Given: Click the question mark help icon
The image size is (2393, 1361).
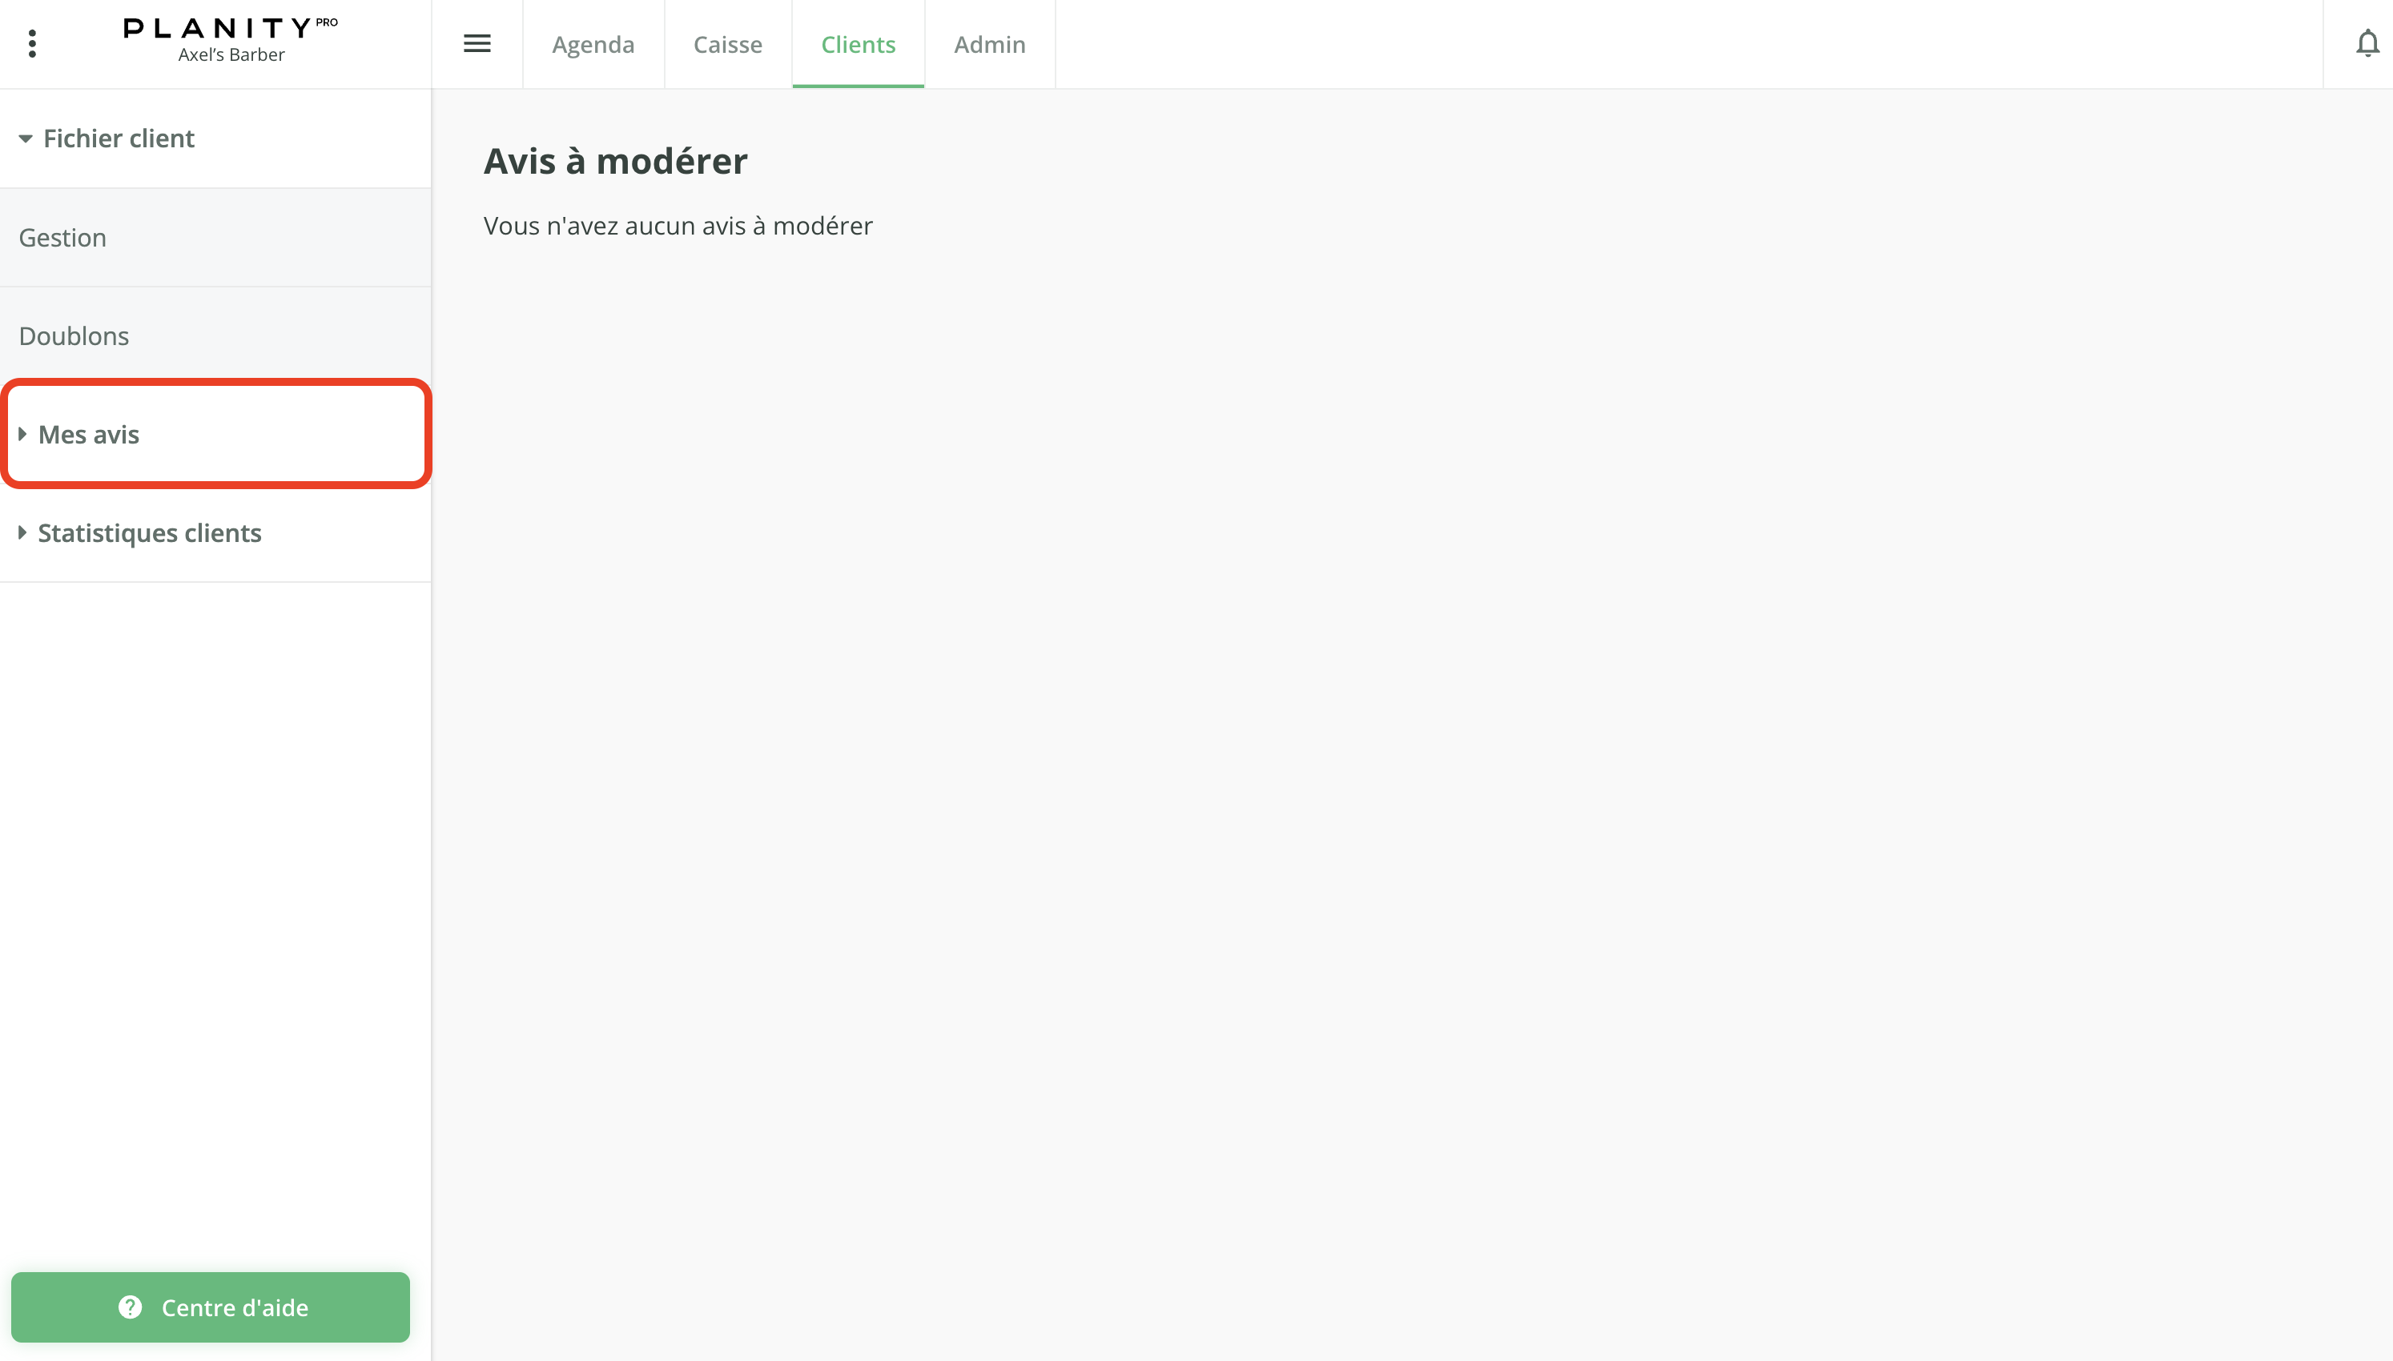Looking at the screenshot, I should (130, 1307).
